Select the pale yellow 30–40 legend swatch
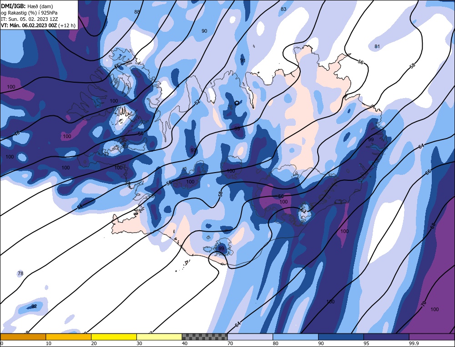 tap(159, 337)
